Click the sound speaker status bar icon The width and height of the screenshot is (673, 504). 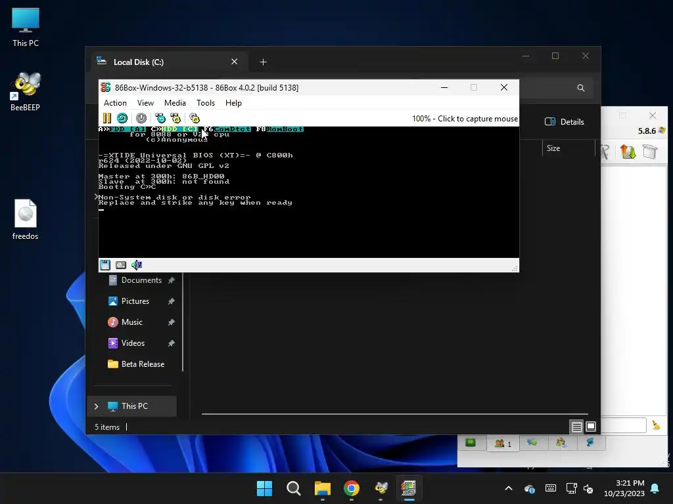[137, 265]
